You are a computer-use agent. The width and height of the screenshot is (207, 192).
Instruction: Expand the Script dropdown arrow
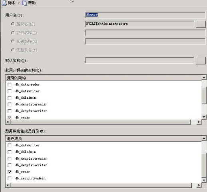pyautogui.click(x=19, y=3)
